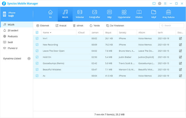This screenshot has height=118, width=186.
Task: Select iTunes U in the sidebar
Action: [x=16, y=48]
